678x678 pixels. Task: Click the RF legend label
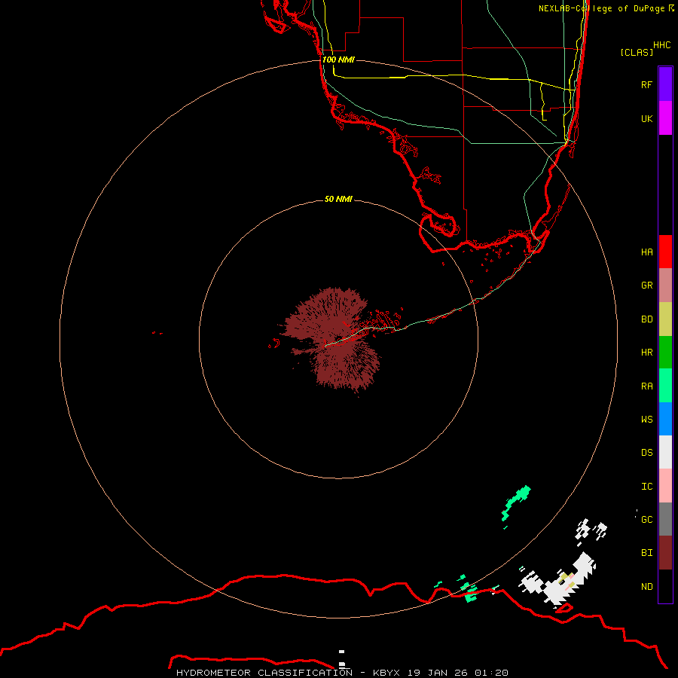coord(646,84)
